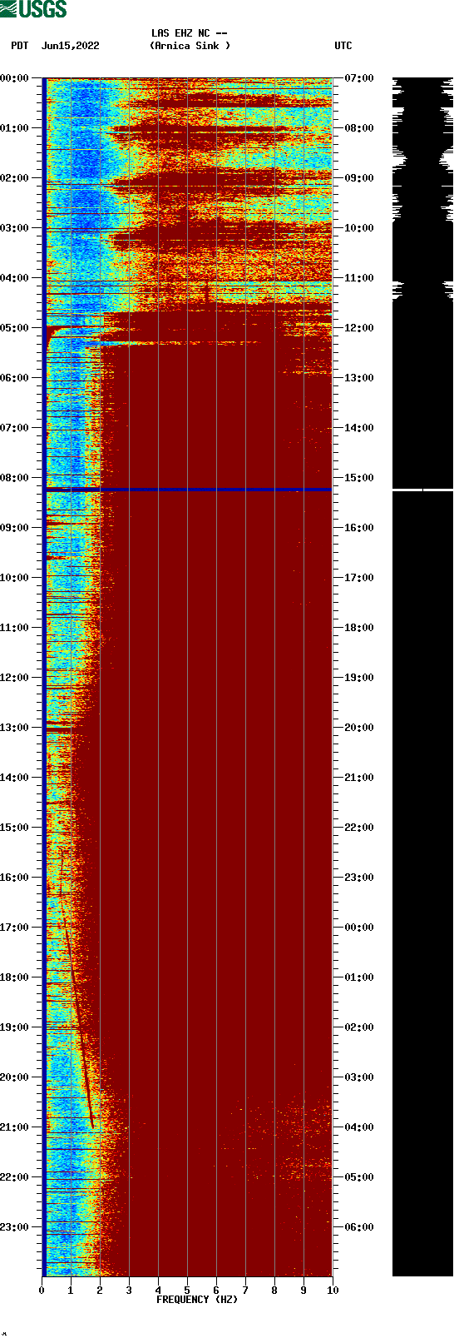Screen dimensions: 459x1343
Task: Click the white gap line in seismogram strip
Action: coord(422,490)
